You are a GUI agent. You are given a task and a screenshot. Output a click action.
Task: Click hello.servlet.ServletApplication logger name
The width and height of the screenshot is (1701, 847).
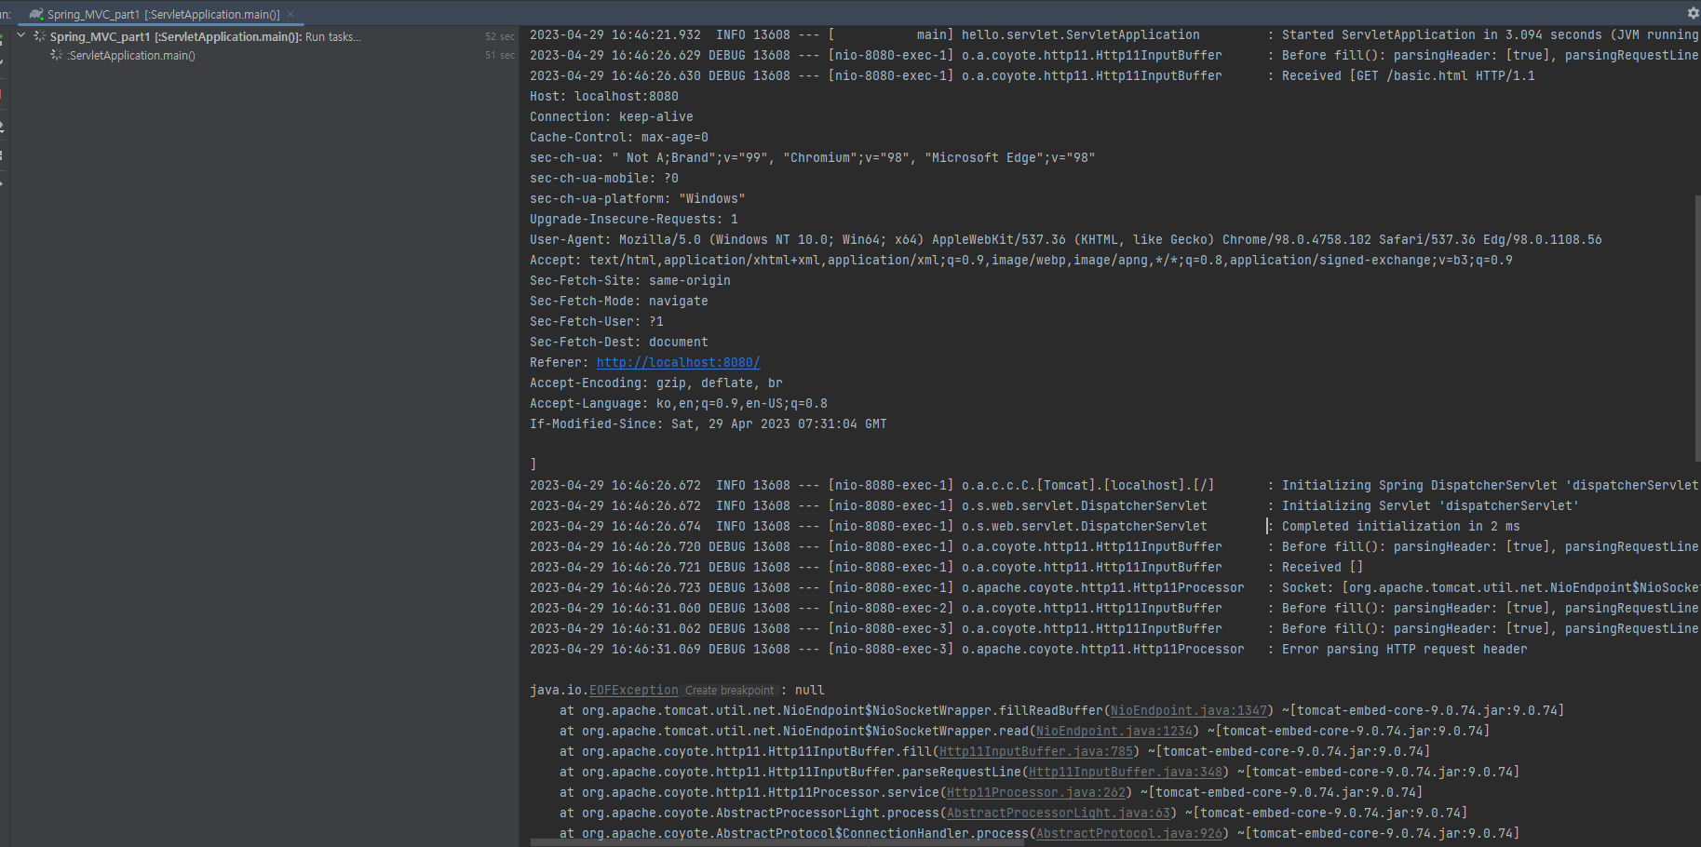pos(1080,34)
